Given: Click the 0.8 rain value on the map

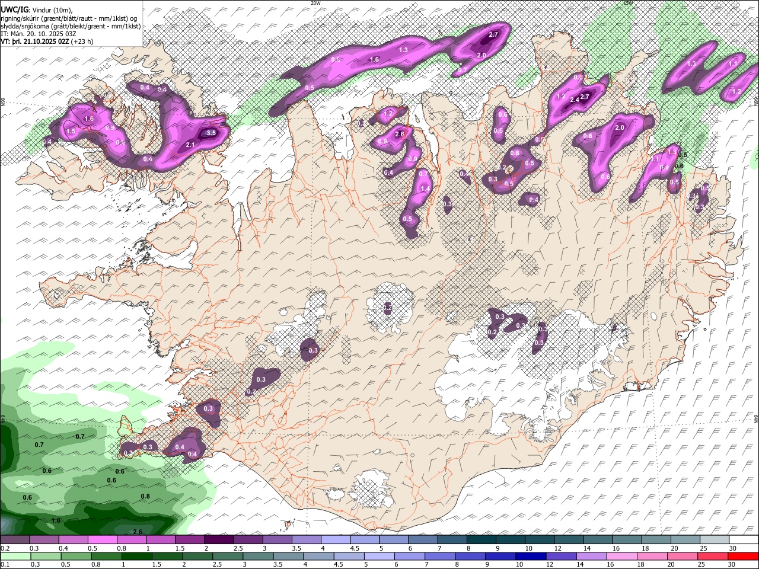Looking at the screenshot, I should pos(145,496).
